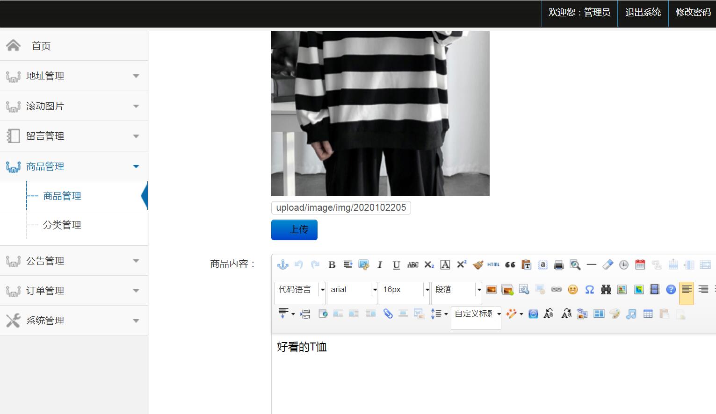Click the upload image path field

click(341, 208)
